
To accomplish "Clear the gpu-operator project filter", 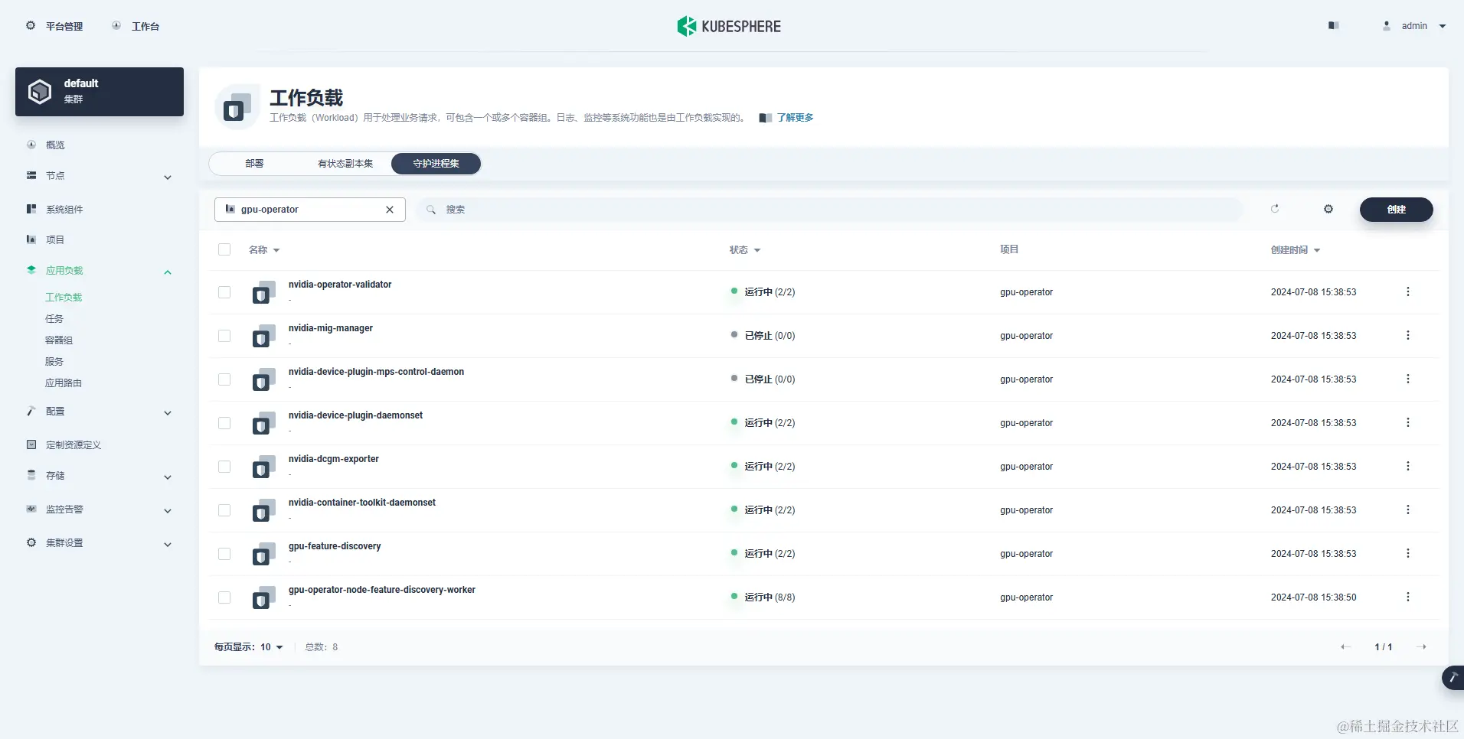I will point(390,210).
